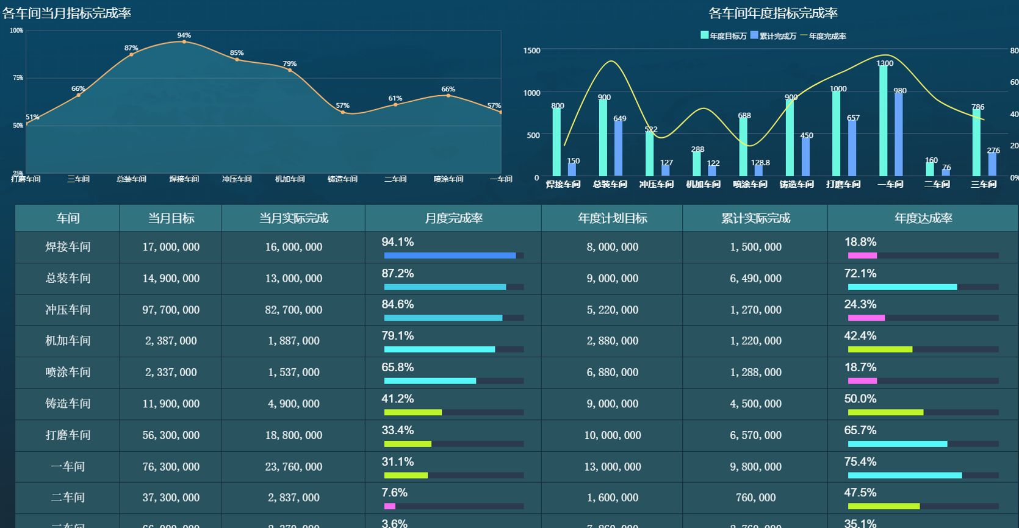Screen dimensions: 1019x528
Task: Click the 94.1% monthly progress bar
Action: [x=453, y=255]
